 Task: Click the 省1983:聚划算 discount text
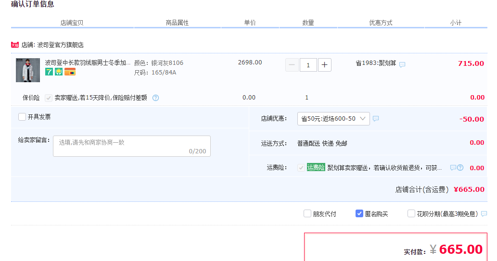tap(376, 63)
